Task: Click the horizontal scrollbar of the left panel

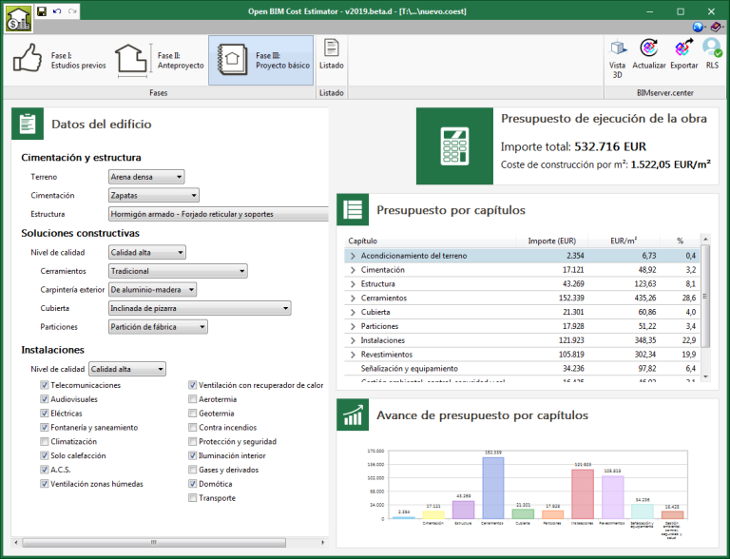Action: 152,543
